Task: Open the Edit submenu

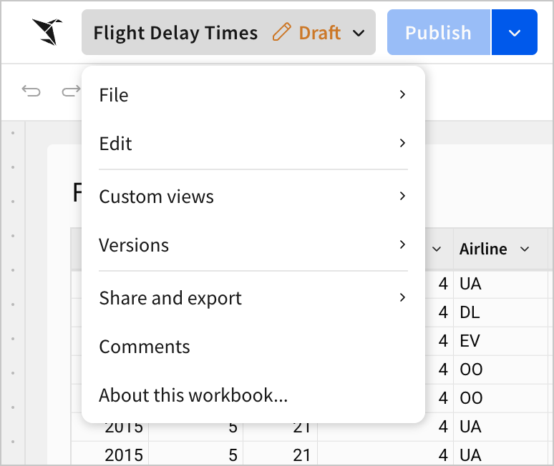Action: pyautogui.click(x=253, y=144)
